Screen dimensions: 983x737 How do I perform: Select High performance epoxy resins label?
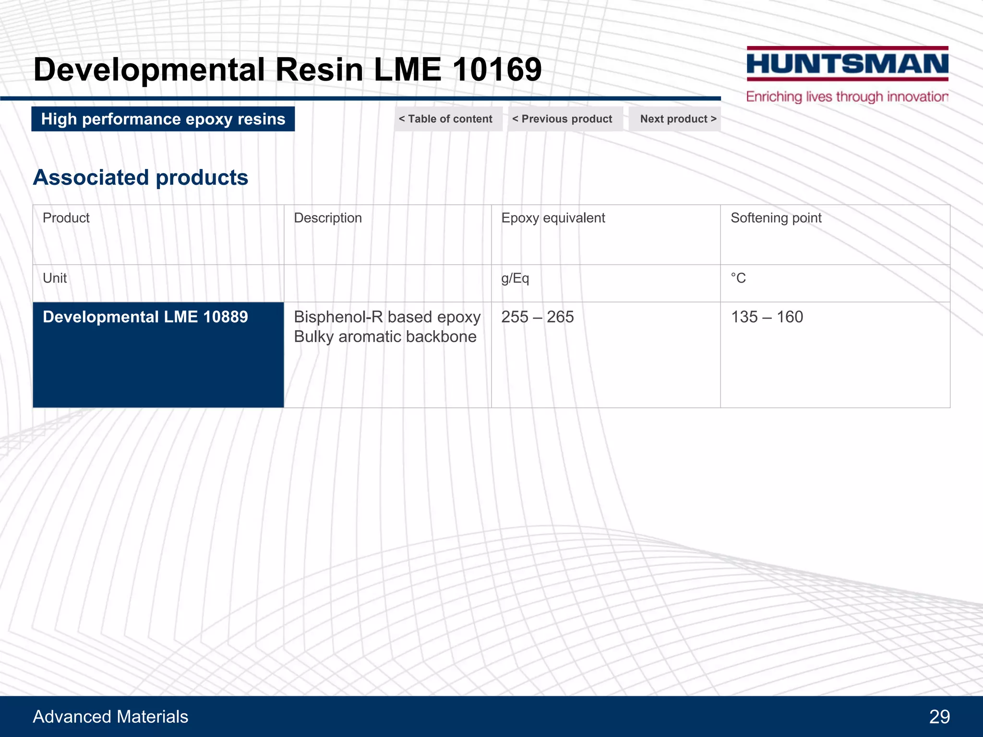(163, 119)
